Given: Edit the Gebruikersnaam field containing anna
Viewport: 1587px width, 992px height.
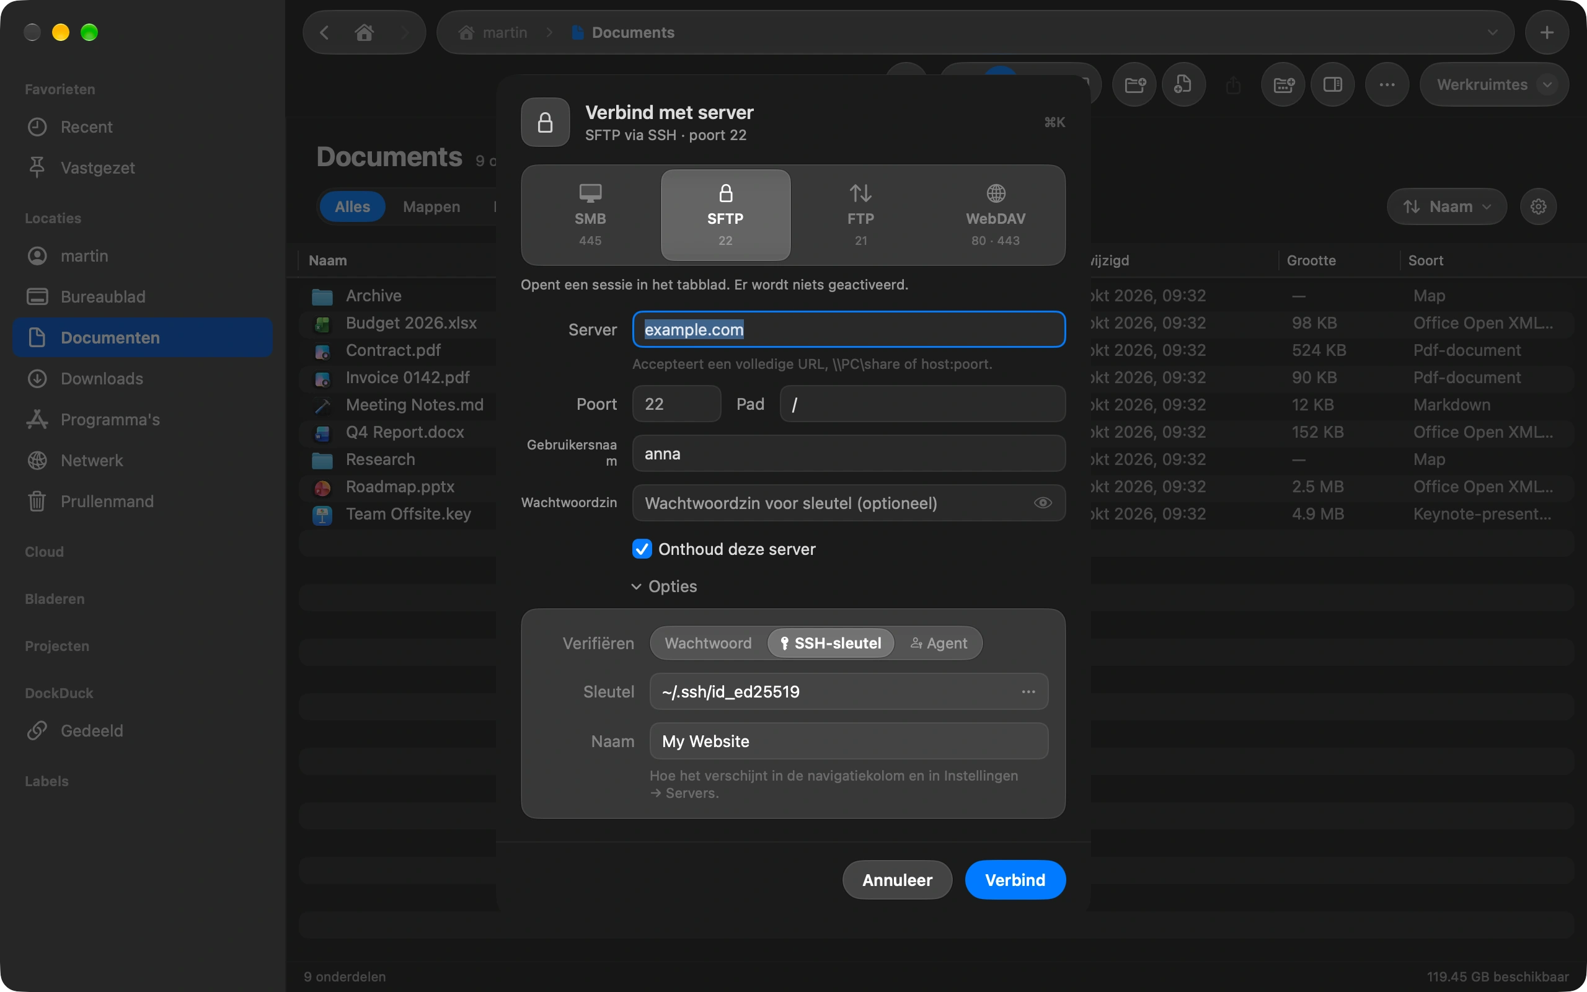Looking at the screenshot, I should tap(849, 453).
